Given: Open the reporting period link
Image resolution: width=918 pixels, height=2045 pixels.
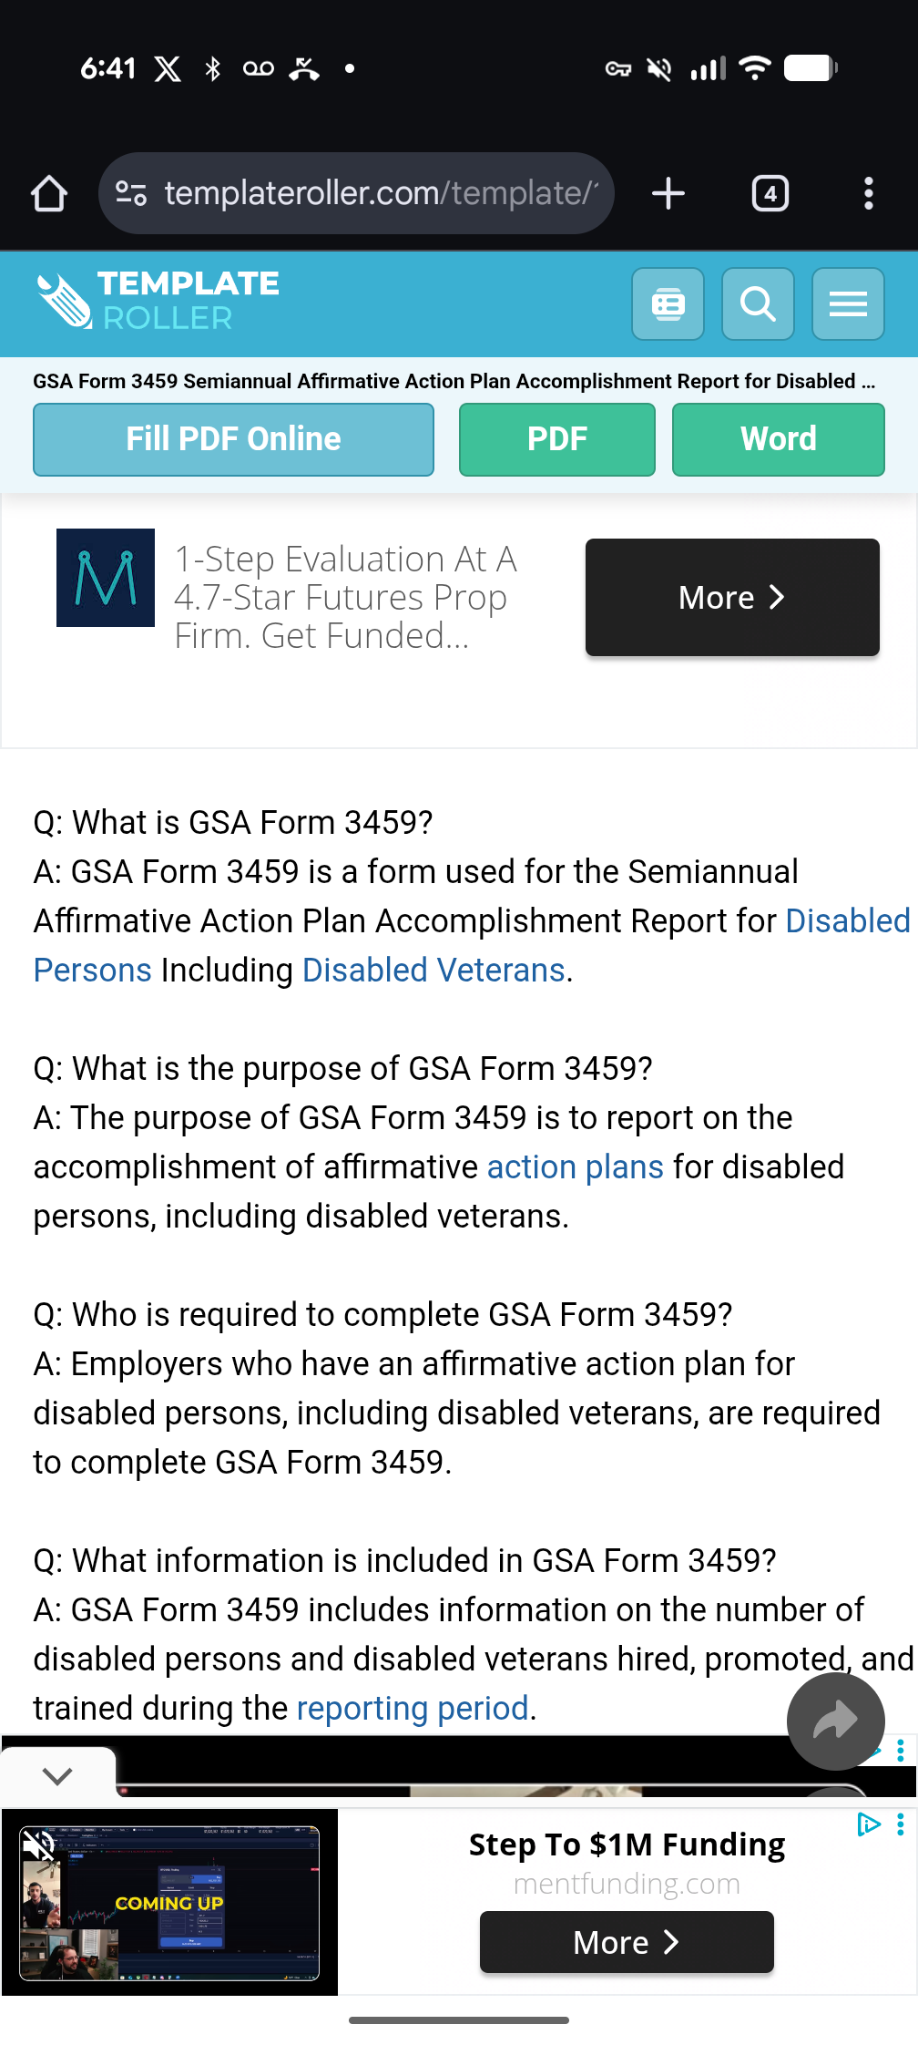Looking at the screenshot, I should click(413, 1709).
